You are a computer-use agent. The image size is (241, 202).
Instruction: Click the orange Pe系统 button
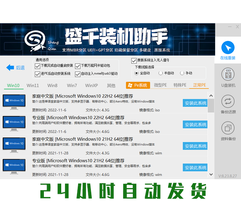click(x=138, y=85)
